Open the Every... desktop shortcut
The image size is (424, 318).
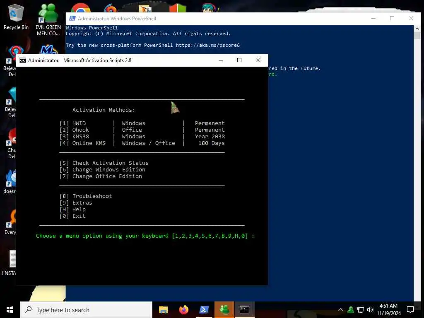pos(10,222)
